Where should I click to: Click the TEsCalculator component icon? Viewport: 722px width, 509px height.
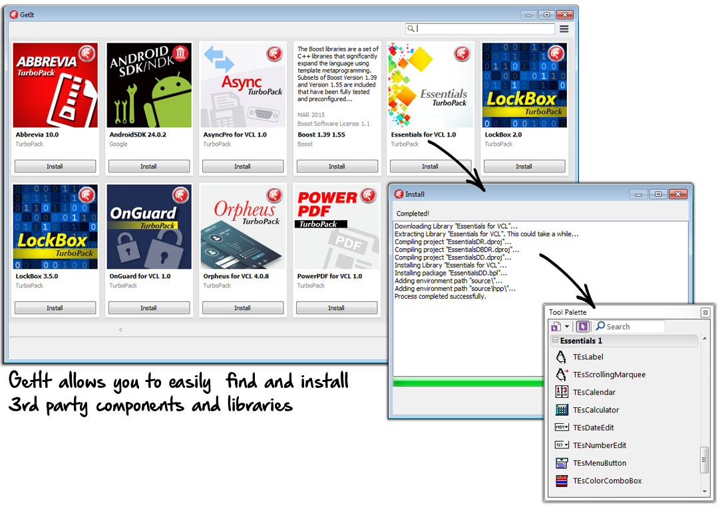coord(562,410)
